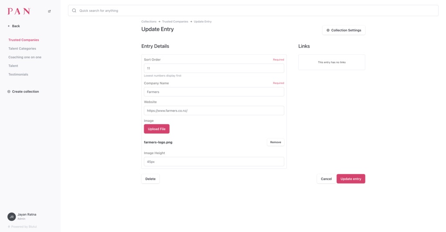The height and width of the screenshot is (232, 446).
Task: Click Update Entry breadcrumb text
Action: pyautogui.click(x=203, y=22)
